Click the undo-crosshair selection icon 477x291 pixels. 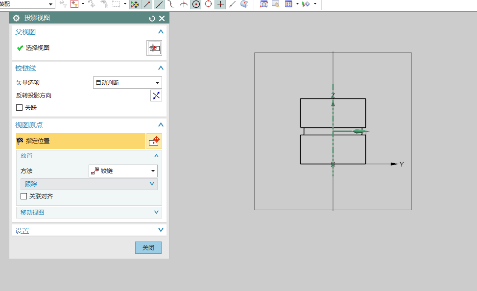(x=92, y=4)
